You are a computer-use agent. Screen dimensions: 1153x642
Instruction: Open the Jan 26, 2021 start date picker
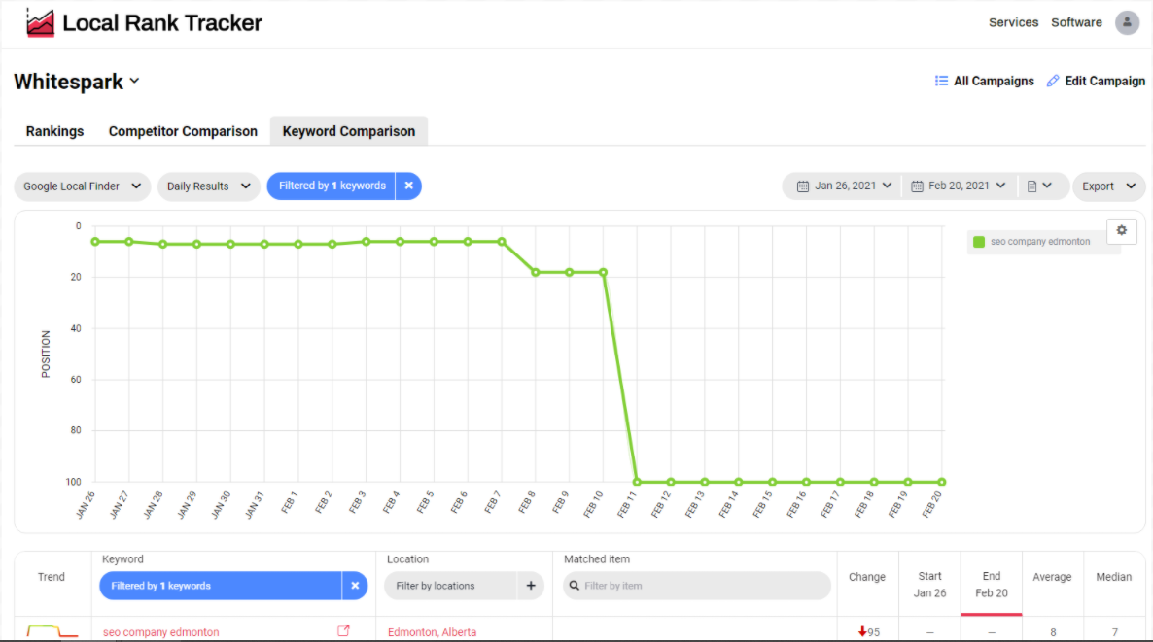click(844, 186)
